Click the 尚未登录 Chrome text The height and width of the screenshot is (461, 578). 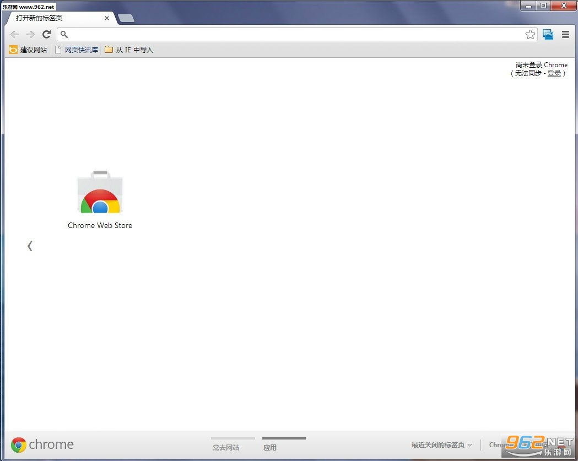[542, 65]
